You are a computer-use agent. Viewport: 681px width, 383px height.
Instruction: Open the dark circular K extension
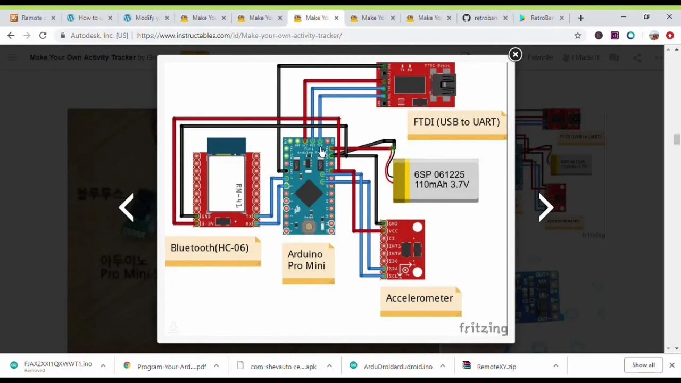(599, 36)
